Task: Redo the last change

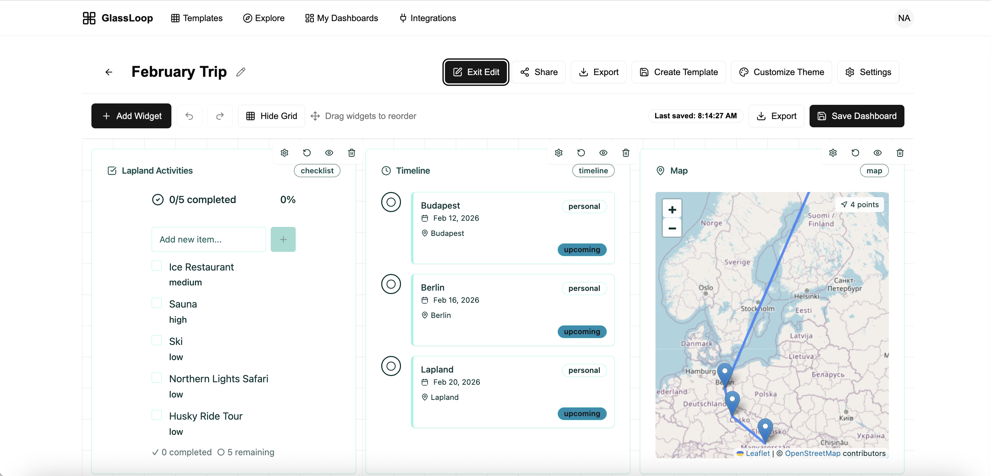Action: [220, 116]
